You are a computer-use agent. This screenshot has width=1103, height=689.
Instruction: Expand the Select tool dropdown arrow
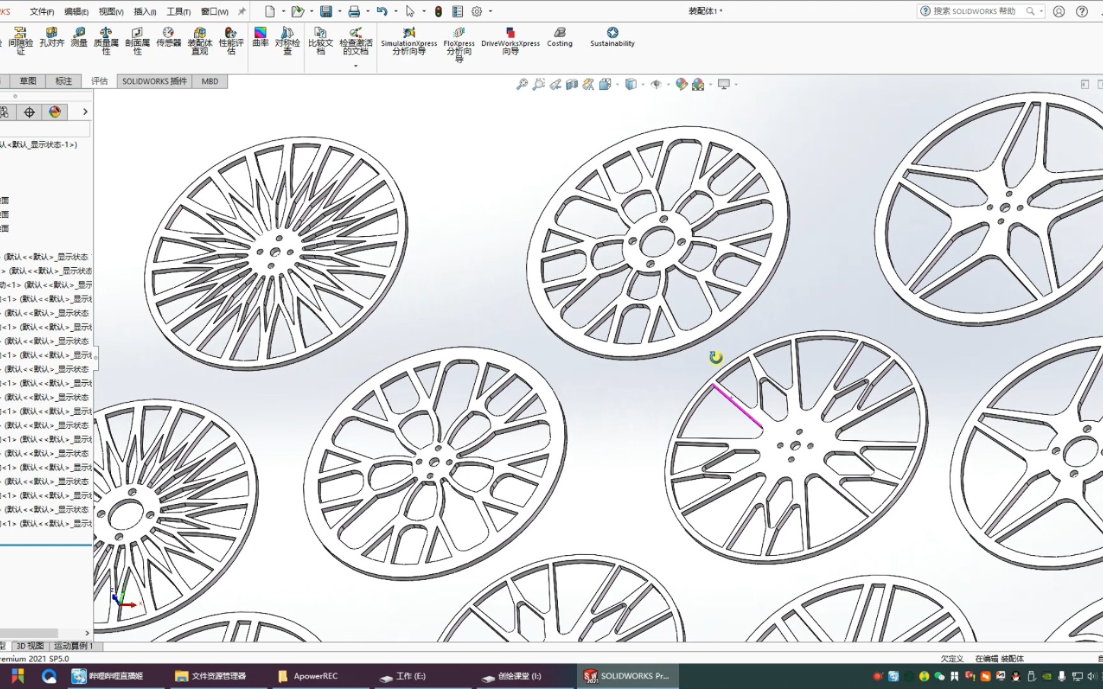point(424,11)
